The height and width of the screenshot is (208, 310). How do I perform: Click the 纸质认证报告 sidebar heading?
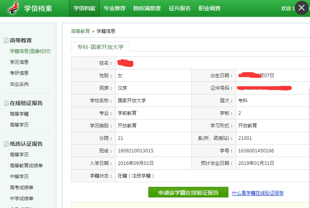pyautogui.click(x=26, y=144)
